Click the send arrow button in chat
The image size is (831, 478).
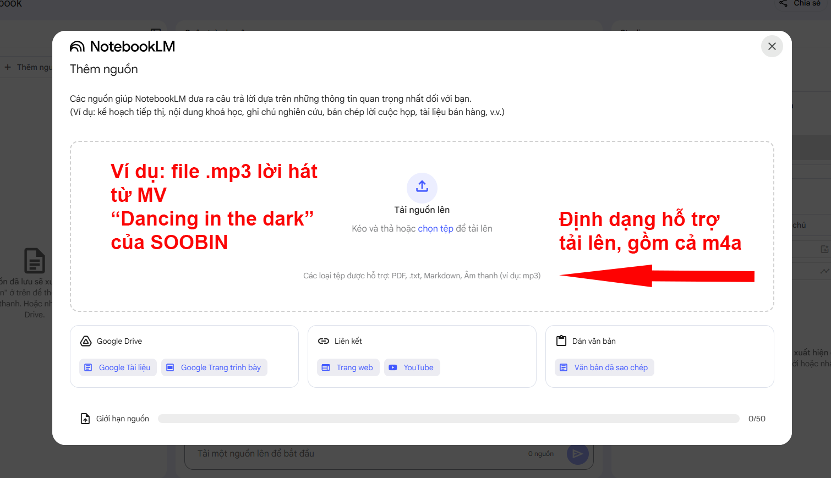point(578,454)
